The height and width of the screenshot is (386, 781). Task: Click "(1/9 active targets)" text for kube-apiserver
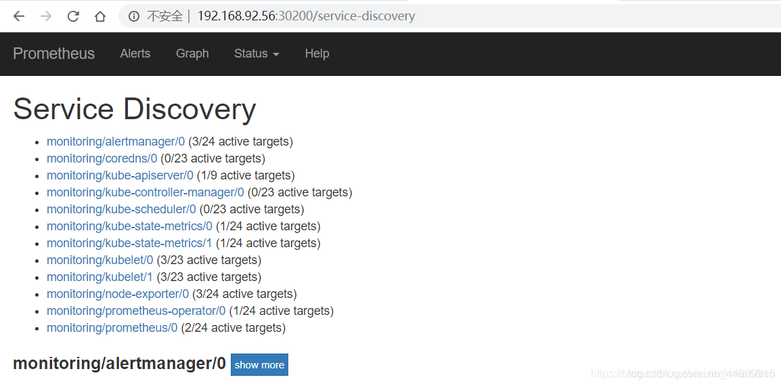pyautogui.click(x=246, y=175)
